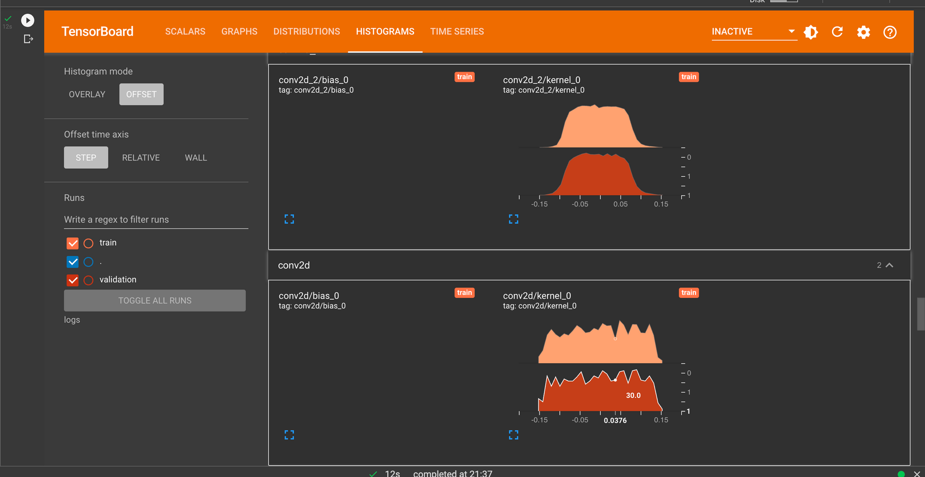
Task: Show only the '.' run radio
Action: coord(88,262)
